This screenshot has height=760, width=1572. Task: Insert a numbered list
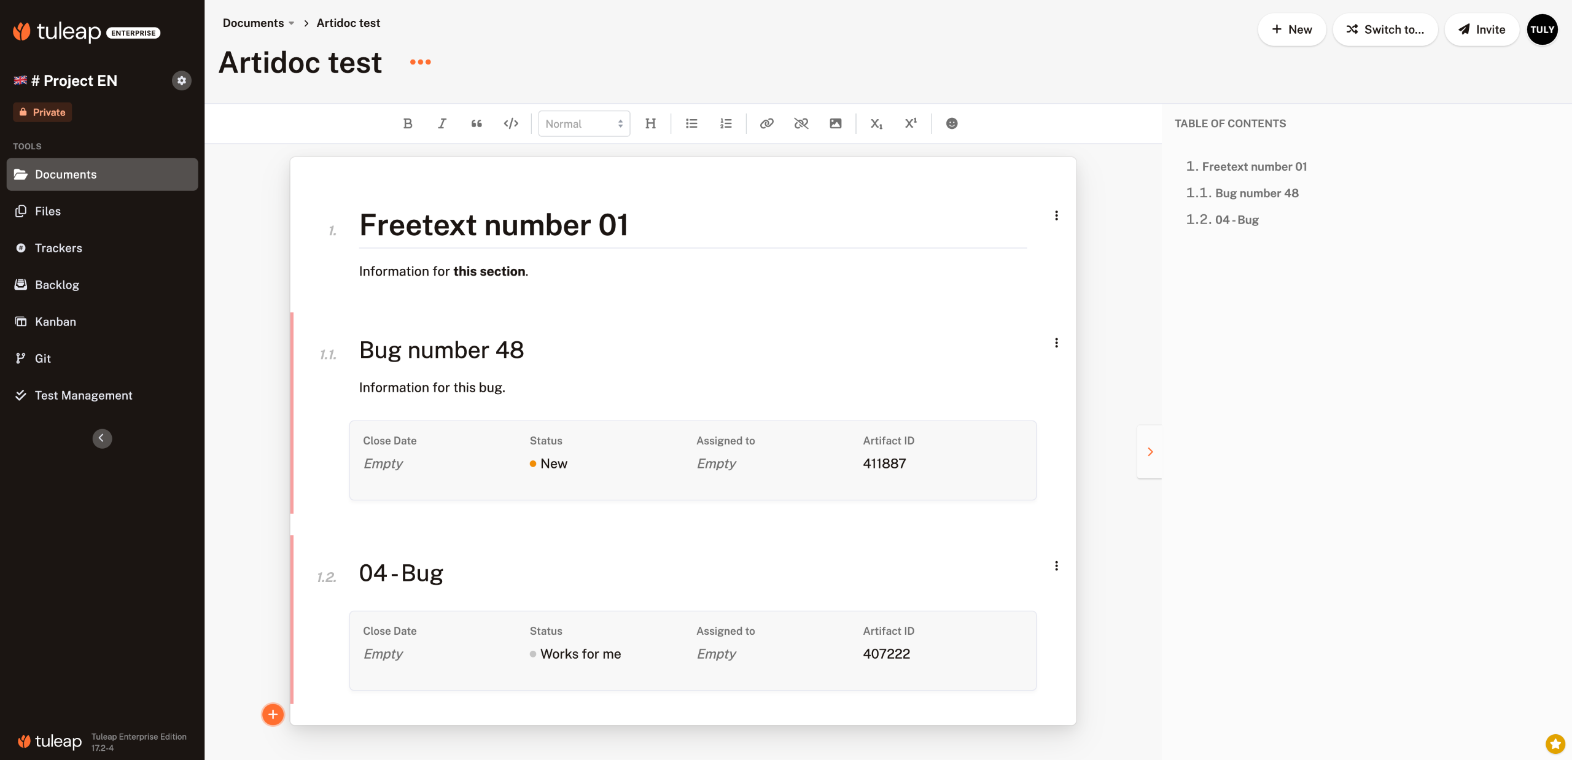tap(726, 123)
